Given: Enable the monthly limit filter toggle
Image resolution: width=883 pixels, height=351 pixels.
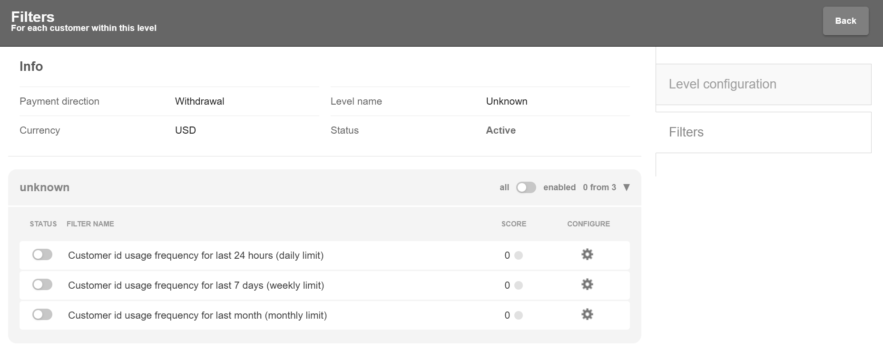Looking at the screenshot, I should (x=42, y=315).
